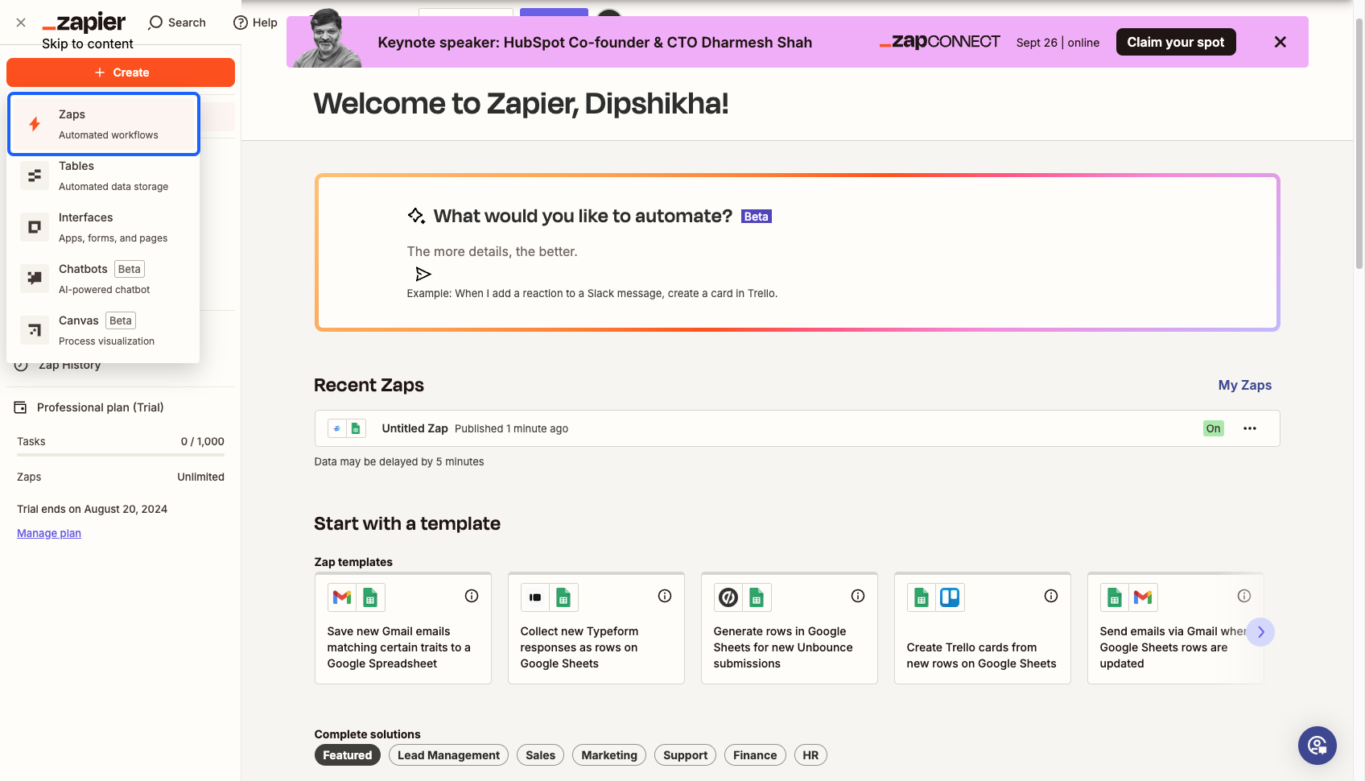Screen dimensions: 1365x781
Task: Open the My Zaps link
Action: coord(1245,385)
